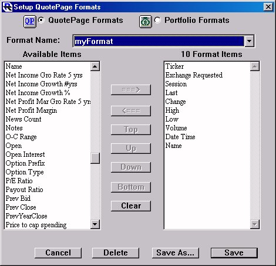The width and height of the screenshot is (276, 266).
Task: Select Portfolio Formats radio button
Action: click(157, 20)
